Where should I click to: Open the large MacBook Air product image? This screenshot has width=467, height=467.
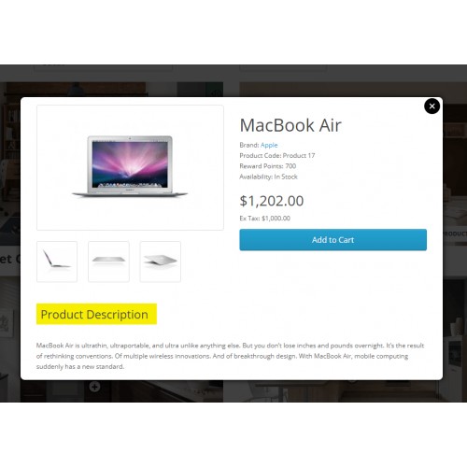coord(130,167)
